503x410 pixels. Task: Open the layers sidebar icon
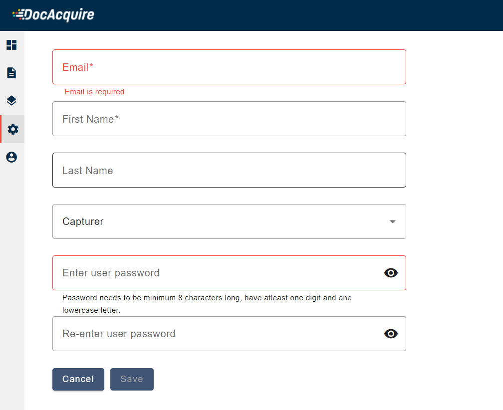tap(11, 101)
